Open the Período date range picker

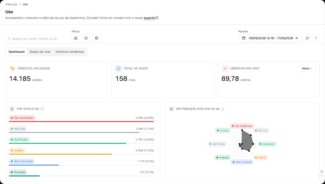[270, 38]
